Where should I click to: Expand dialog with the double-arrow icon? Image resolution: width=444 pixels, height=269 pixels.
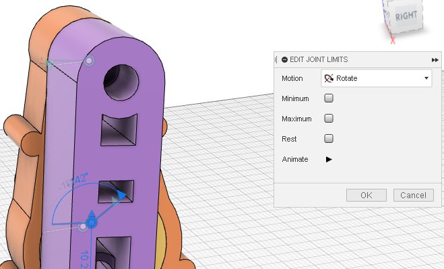click(435, 60)
